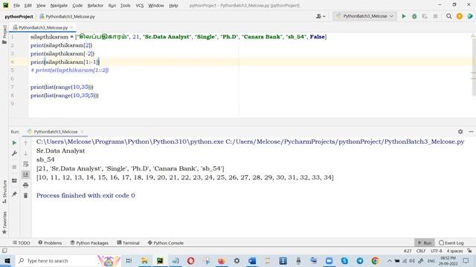The image size is (476, 267).
Task: Open the Event Log
Action: (x=451, y=243)
